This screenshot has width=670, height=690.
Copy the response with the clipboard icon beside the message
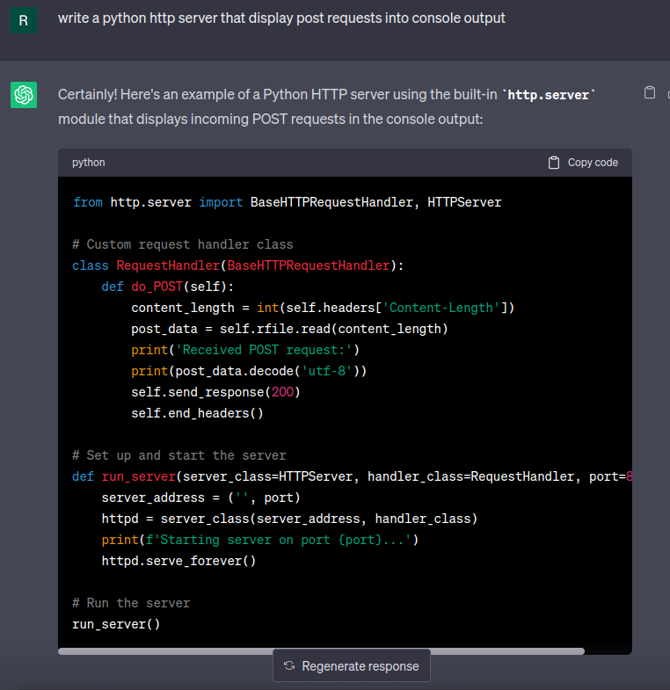[x=649, y=92]
